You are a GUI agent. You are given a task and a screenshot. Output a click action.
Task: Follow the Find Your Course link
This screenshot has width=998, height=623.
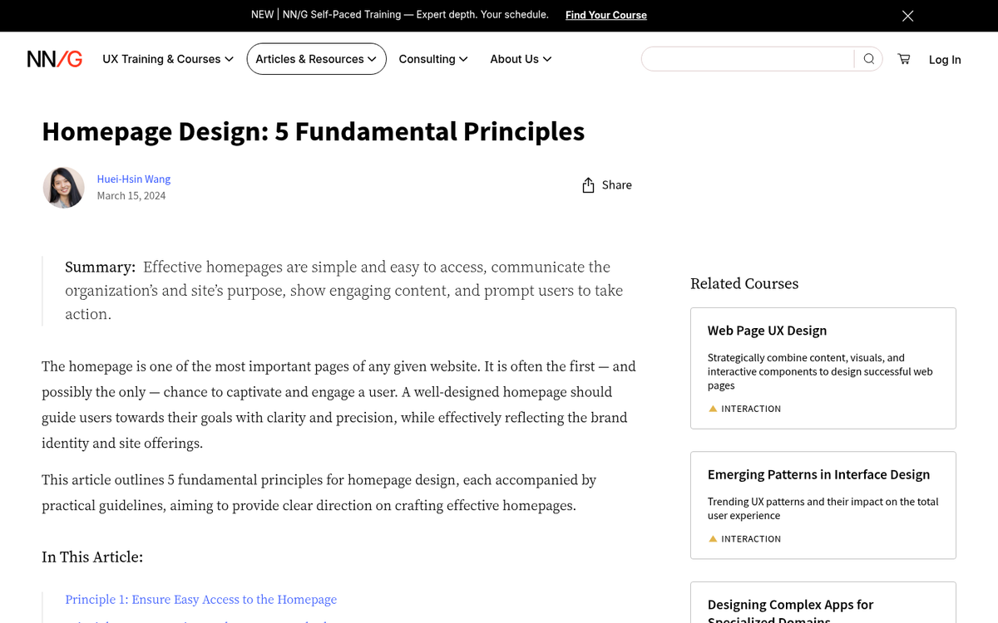[x=605, y=15]
